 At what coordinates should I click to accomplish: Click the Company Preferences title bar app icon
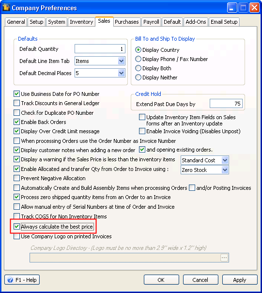pos(6,7)
